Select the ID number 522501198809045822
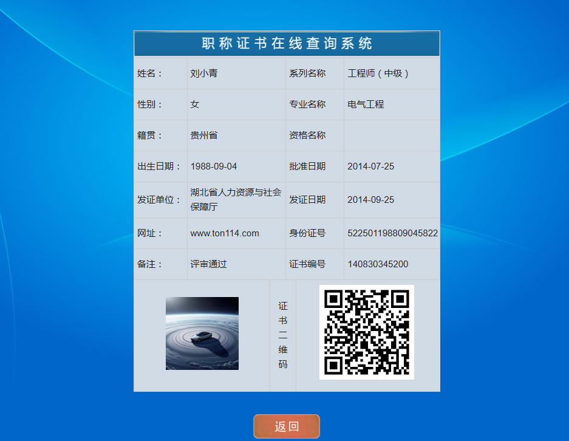This screenshot has height=441, width=569. click(x=393, y=233)
